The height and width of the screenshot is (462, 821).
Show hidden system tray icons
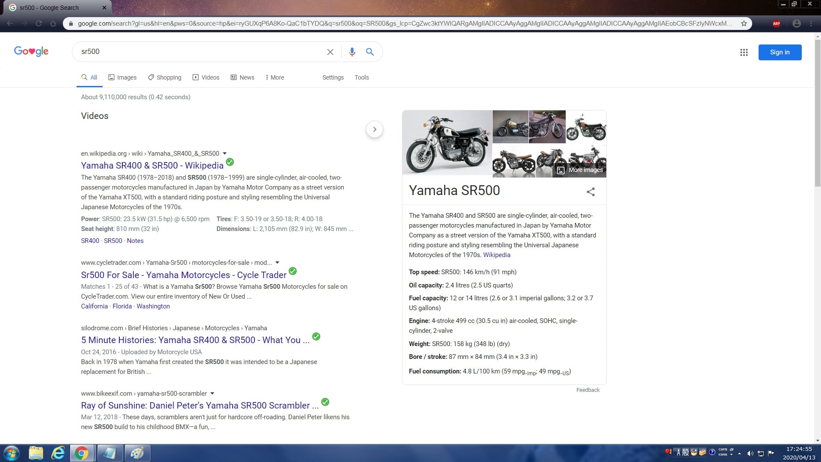(739, 453)
